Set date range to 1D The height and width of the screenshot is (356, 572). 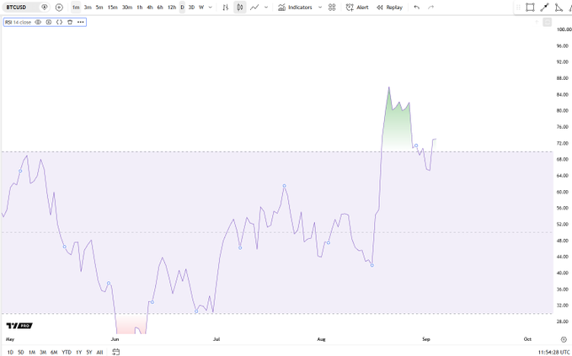10,352
